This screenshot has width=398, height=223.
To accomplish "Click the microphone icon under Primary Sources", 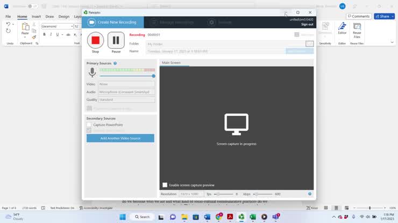I will click(x=92, y=72).
